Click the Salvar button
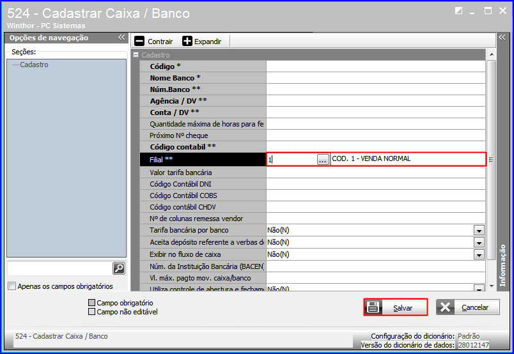The image size is (514, 354). [396, 307]
